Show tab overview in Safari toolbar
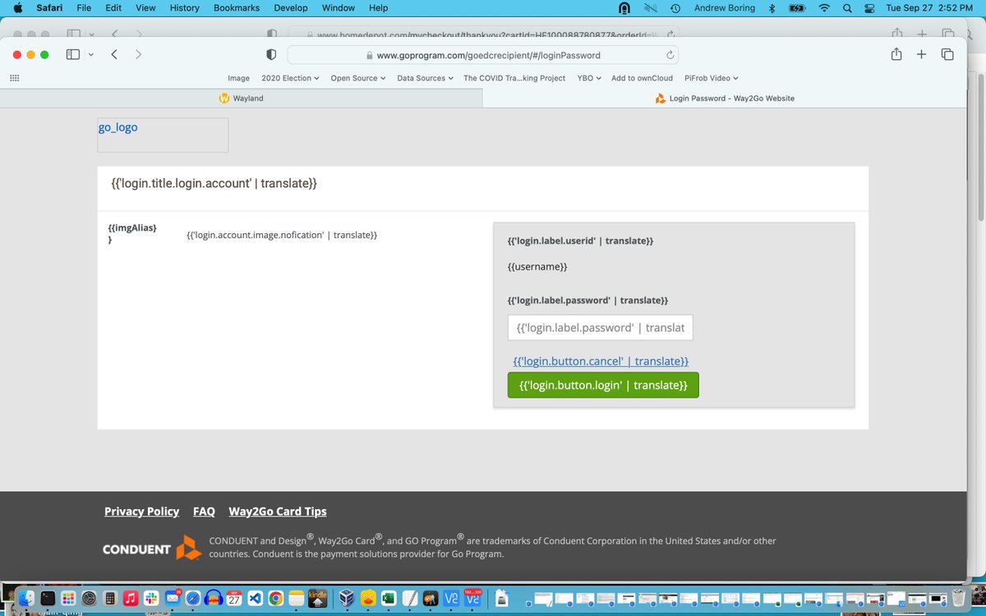 click(x=947, y=55)
